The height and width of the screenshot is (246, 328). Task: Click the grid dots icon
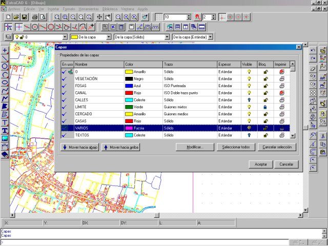pyautogui.click(x=159, y=17)
